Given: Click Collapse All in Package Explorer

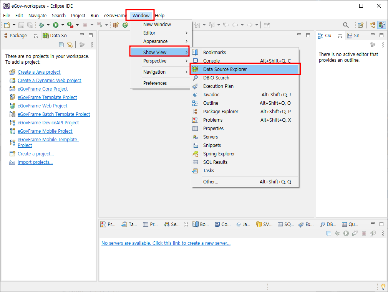Looking at the screenshot, I should point(61,45).
